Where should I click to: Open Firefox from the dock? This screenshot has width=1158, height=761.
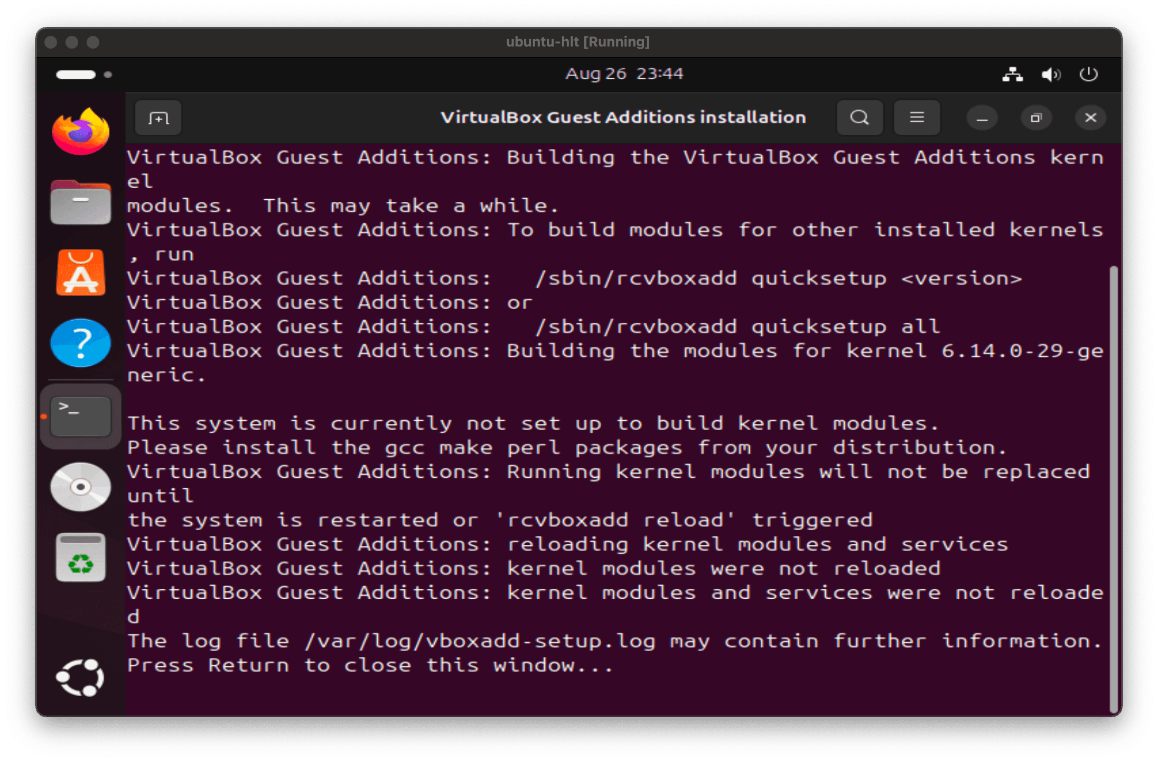pyautogui.click(x=80, y=132)
